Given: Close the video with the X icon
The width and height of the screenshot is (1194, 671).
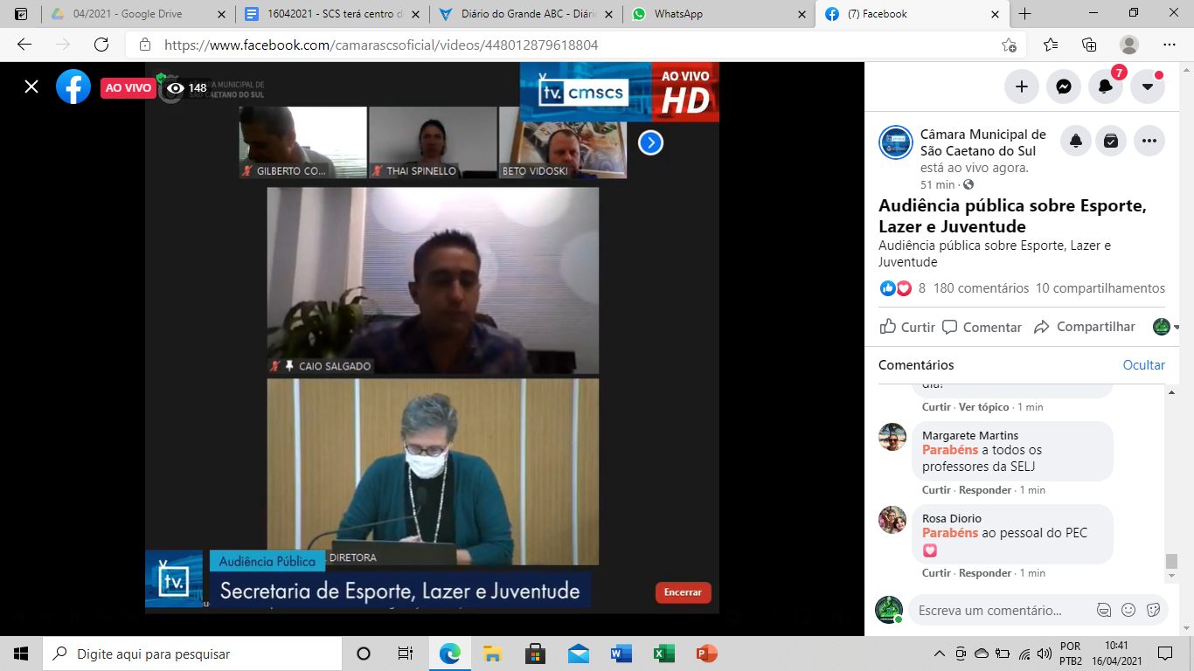Looking at the screenshot, I should (31, 86).
